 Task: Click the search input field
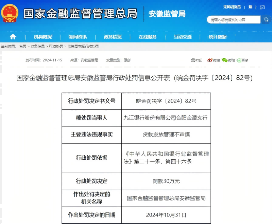click(234, 20)
